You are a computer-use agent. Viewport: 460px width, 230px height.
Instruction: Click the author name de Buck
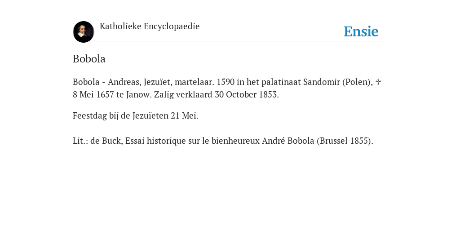tap(106, 141)
